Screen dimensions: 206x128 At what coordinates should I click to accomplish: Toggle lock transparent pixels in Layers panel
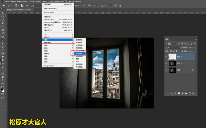[171, 51]
